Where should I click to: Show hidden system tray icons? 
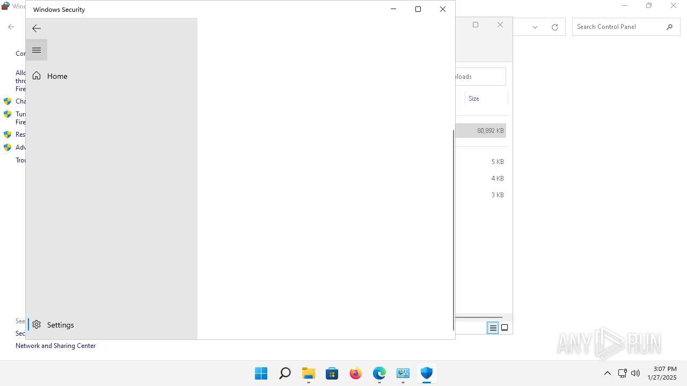608,373
